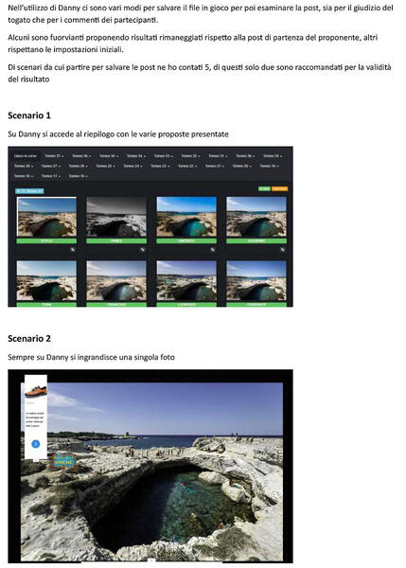Click the green name bar under first thumbnail

pyautogui.click(x=46, y=240)
